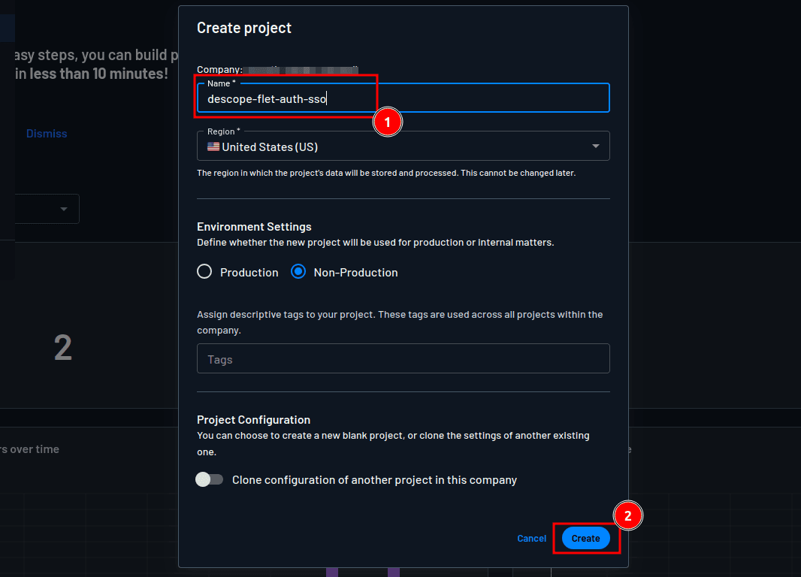Click the region storage helper text

click(x=386, y=173)
